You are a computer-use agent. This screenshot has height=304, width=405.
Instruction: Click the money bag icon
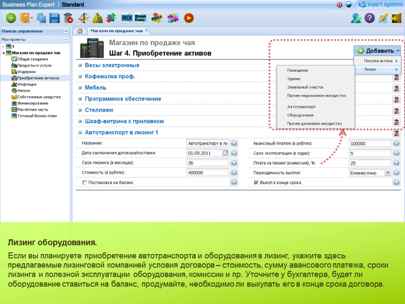(x=98, y=18)
